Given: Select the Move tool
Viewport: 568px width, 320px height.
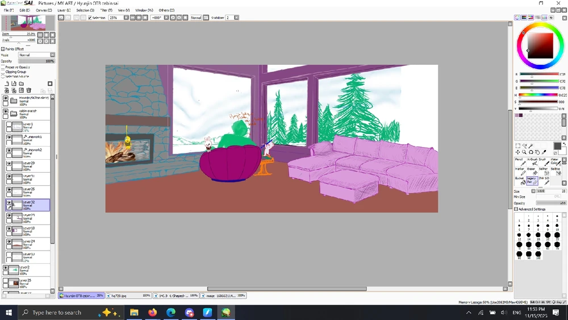Looking at the screenshot, I should point(518,152).
